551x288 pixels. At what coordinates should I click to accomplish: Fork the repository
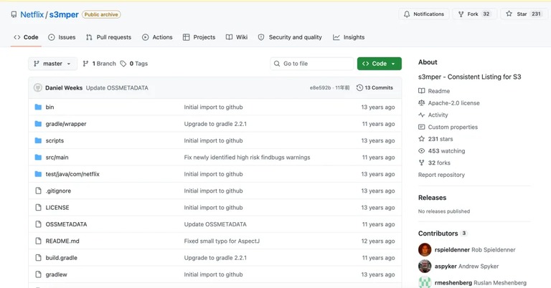474,14
